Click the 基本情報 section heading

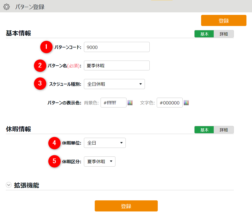[x=18, y=33]
